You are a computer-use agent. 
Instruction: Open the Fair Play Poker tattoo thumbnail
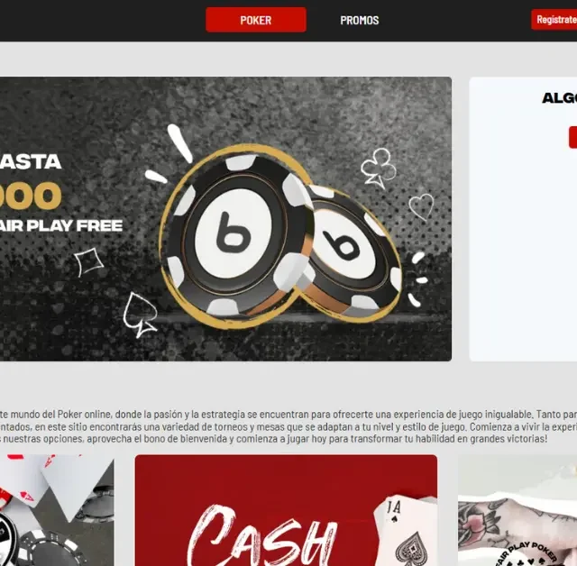[x=517, y=510]
